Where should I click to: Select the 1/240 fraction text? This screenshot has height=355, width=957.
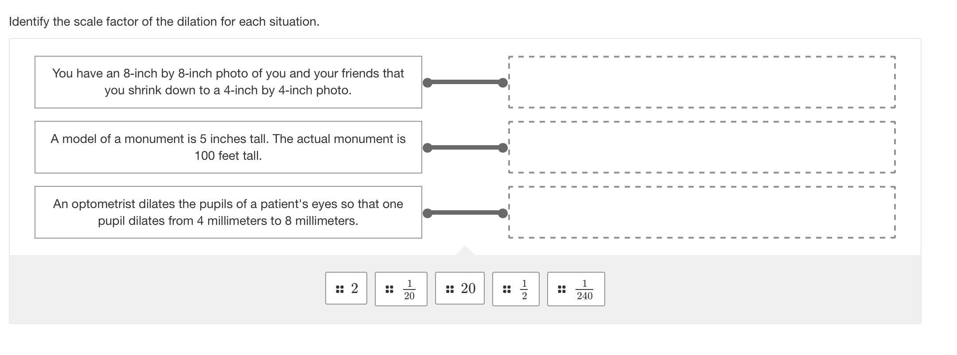(584, 289)
